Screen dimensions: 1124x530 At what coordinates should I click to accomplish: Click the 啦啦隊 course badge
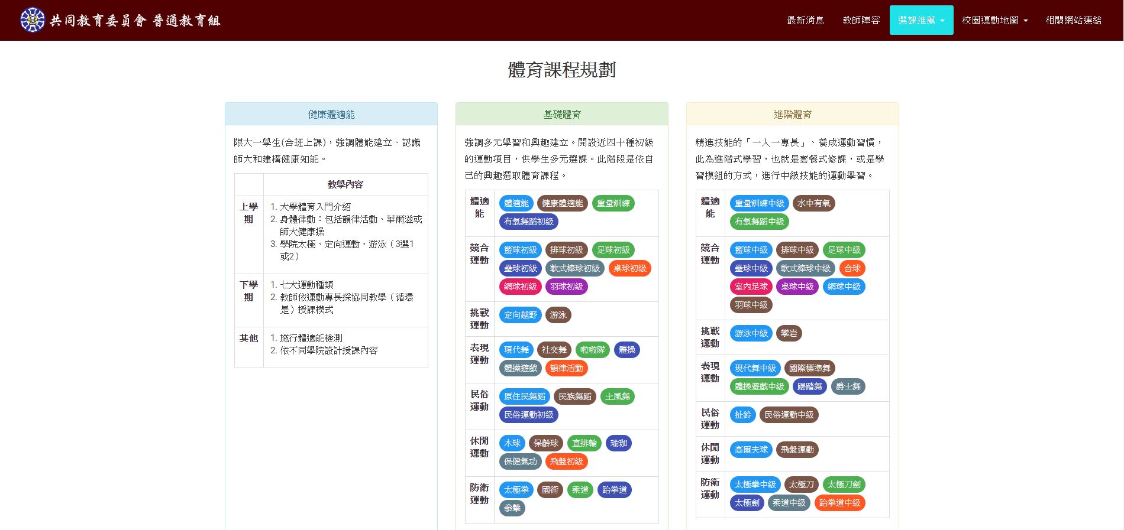pyautogui.click(x=593, y=350)
